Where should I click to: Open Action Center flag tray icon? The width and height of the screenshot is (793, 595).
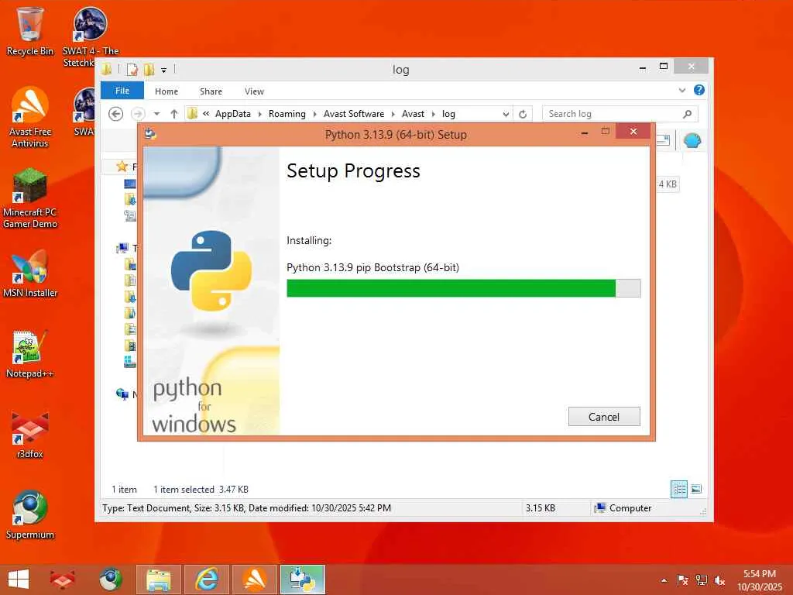(x=682, y=580)
